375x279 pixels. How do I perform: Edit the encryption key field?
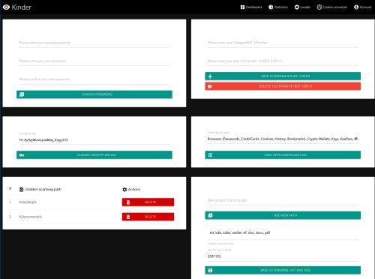pyautogui.click(x=94, y=139)
